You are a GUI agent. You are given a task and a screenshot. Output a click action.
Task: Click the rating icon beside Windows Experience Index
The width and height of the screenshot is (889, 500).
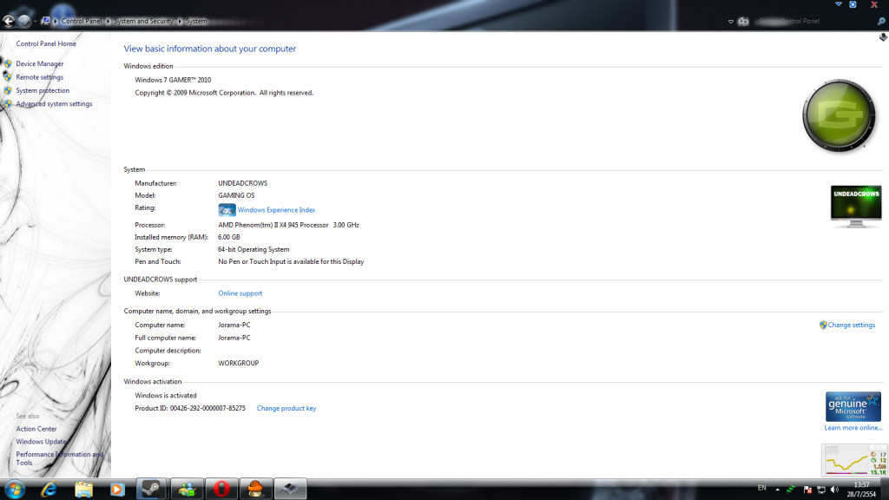click(227, 210)
